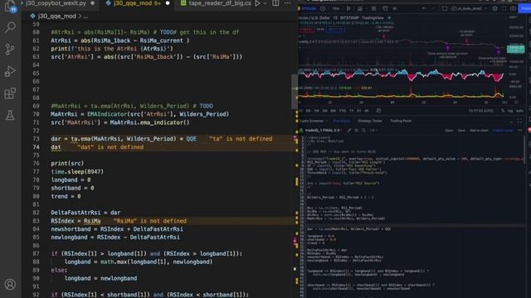This screenshot has height=298, width=531.
Task: Open TradingView chart interval selector
Action: point(335,8)
